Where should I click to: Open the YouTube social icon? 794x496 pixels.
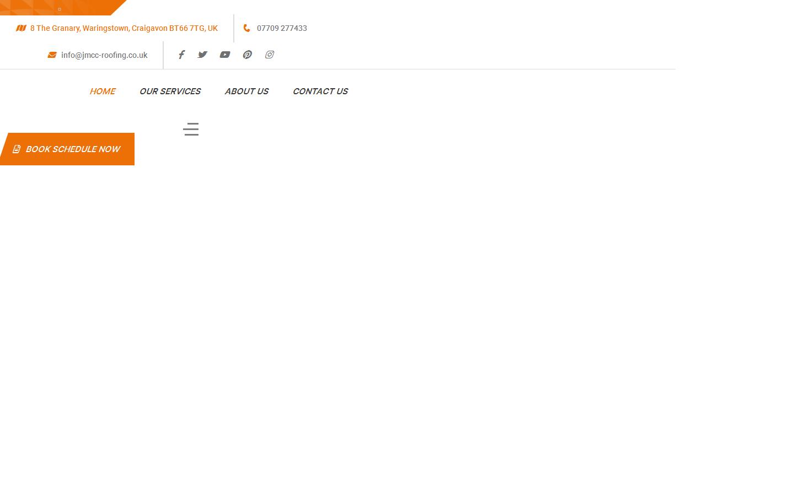point(224,55)
